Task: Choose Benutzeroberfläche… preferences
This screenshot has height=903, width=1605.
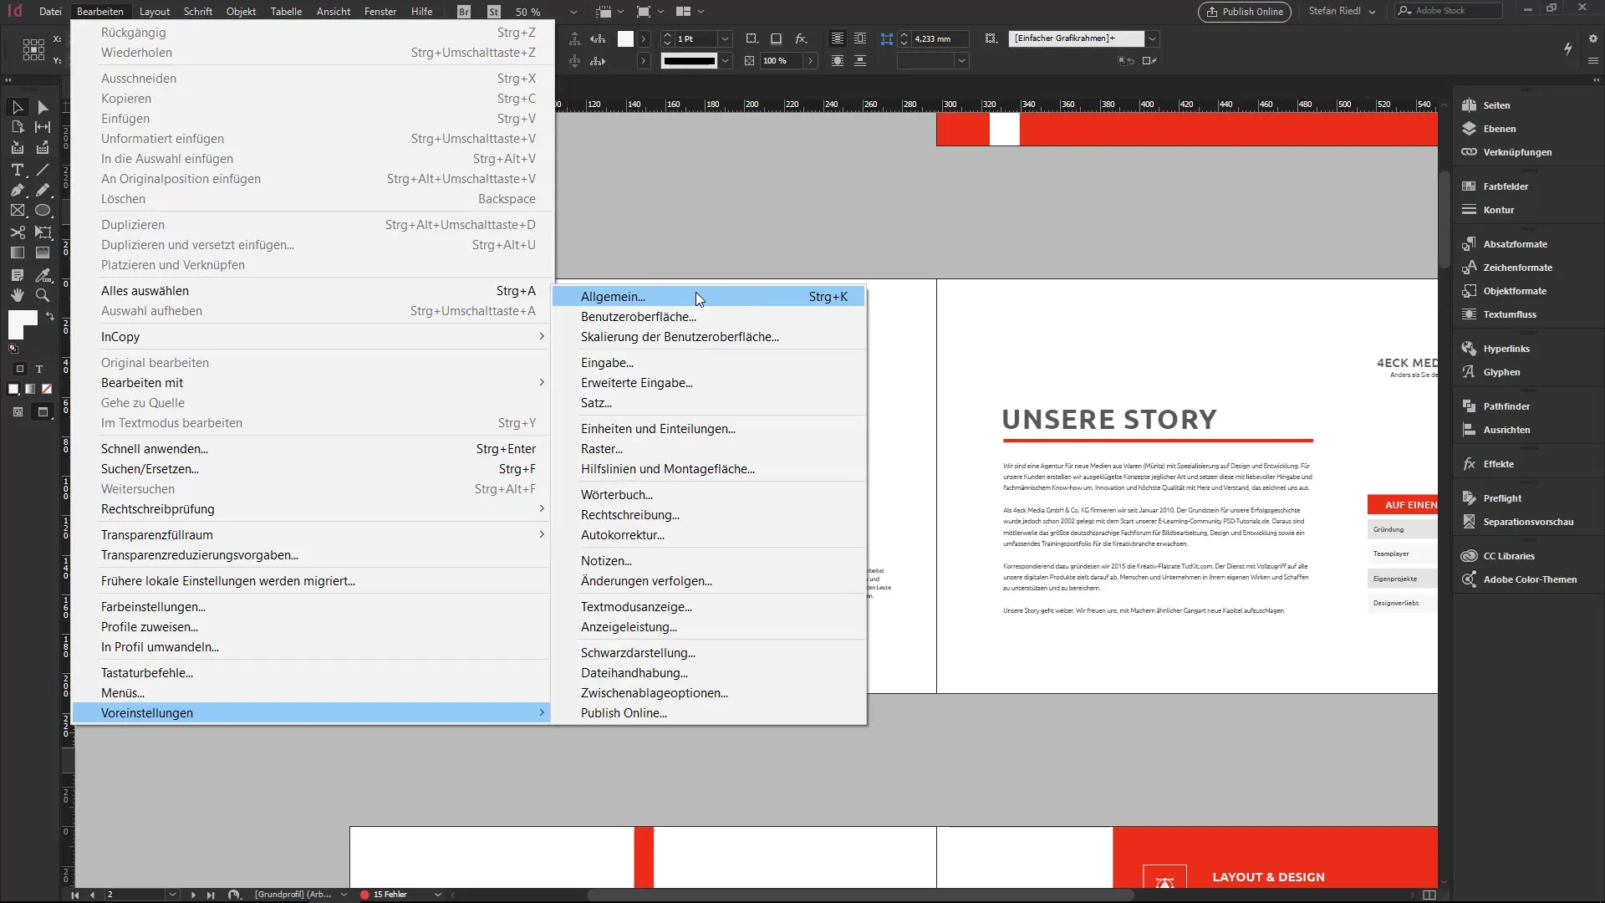Action: [708, 317]
